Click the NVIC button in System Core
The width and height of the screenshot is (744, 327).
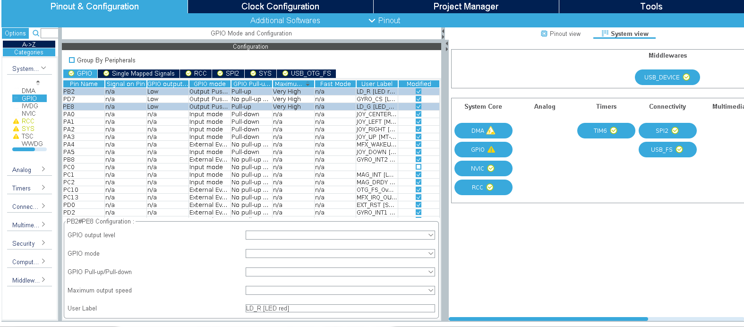[483, 168]
